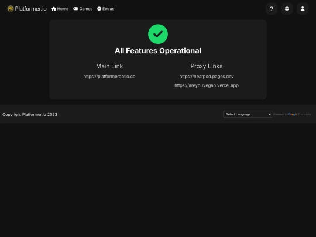Click the "All Features Operational" heading
This screenshot has width=316, height=237.
pyautogui.click(x=158, y=51)
